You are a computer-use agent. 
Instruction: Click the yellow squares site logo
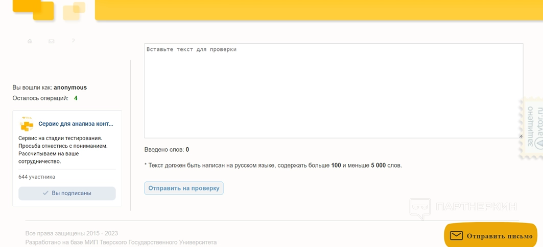(49, 10)
